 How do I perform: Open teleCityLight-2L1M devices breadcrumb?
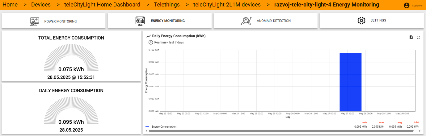(227, 5)
